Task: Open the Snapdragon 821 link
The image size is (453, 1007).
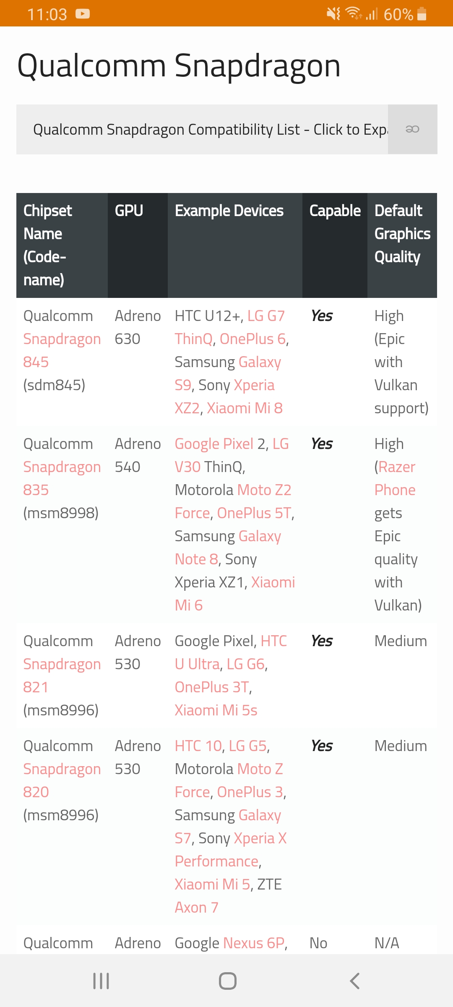Action: [x=62, y=676]
